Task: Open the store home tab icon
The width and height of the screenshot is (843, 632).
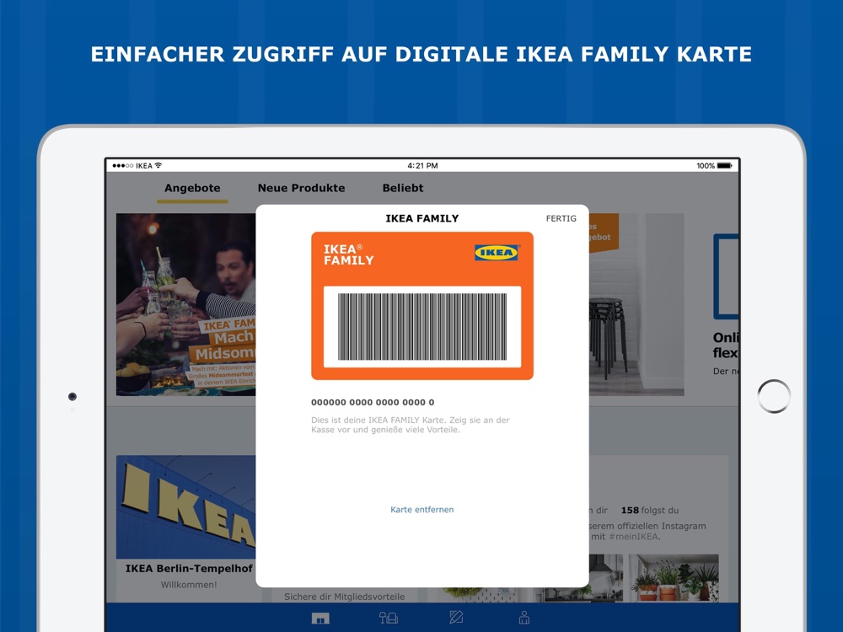Action: point(320,619)
